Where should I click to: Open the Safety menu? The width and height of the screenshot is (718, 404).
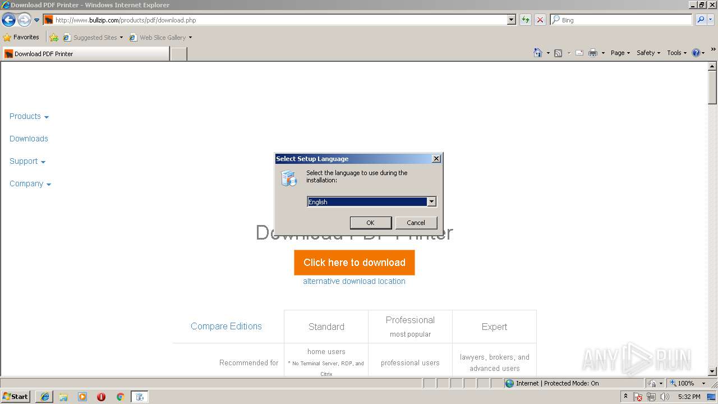(648, 53)
